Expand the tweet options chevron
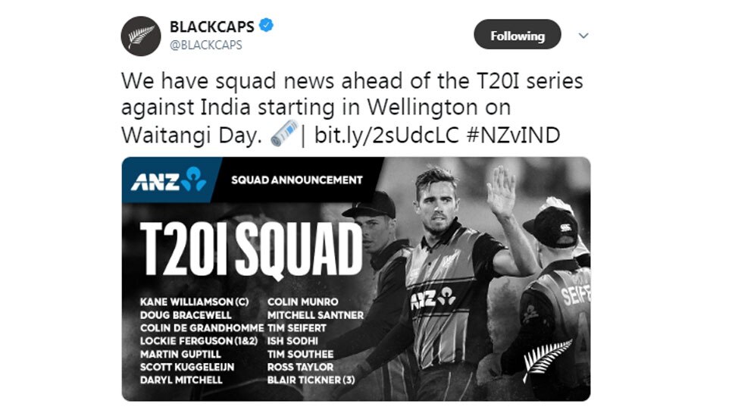Image resolution: width=735 pixels, height=413 pixels. point(583,36)
